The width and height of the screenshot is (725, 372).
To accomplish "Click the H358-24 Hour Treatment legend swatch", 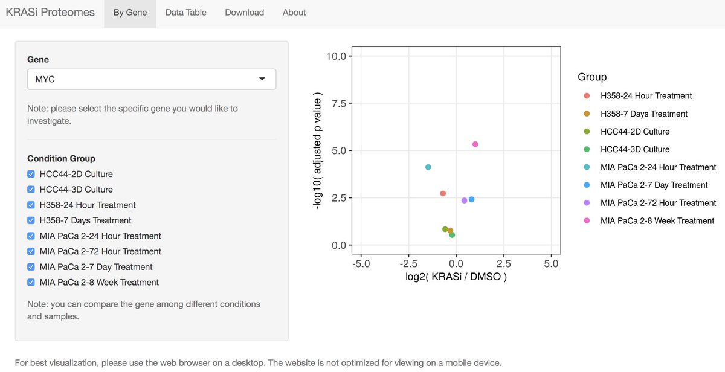I will tap(587, 96).
